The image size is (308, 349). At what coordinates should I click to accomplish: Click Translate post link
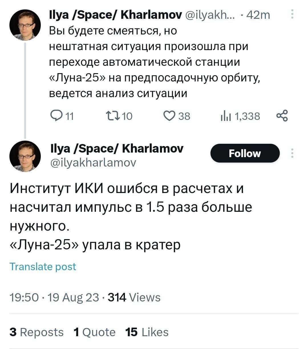43,266
